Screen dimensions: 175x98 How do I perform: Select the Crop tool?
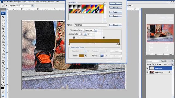[3, 29]
